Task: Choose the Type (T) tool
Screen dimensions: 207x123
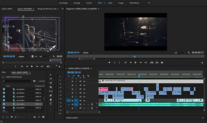Action: click(51, 104)
